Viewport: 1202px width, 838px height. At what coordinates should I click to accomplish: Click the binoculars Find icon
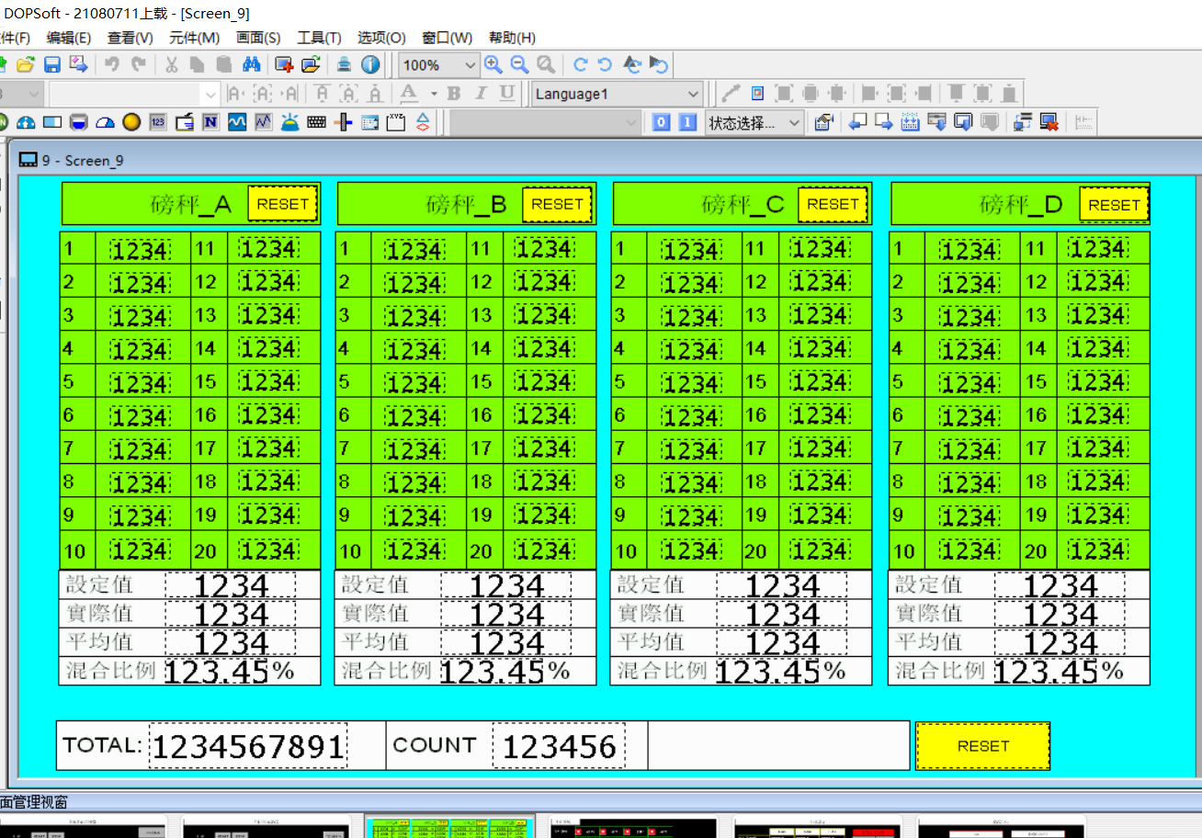(251, 64)
